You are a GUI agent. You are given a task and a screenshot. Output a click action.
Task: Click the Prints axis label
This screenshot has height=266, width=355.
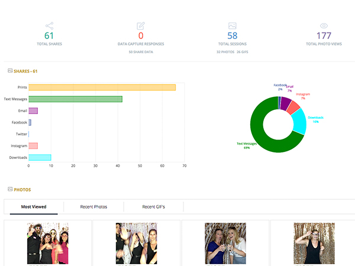tap(22, 87)
